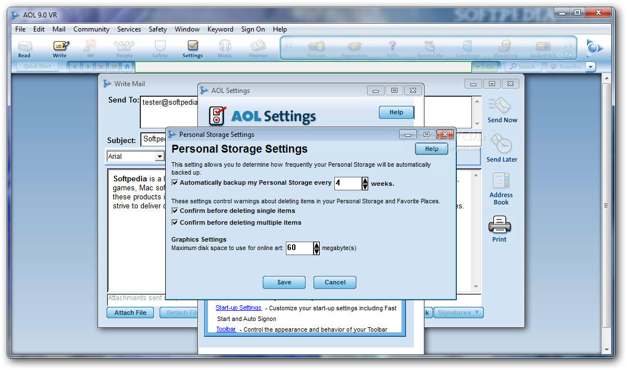Open the Expressions toolbar icon
This screenshot has height=370, width=627.
click(354, 50)
